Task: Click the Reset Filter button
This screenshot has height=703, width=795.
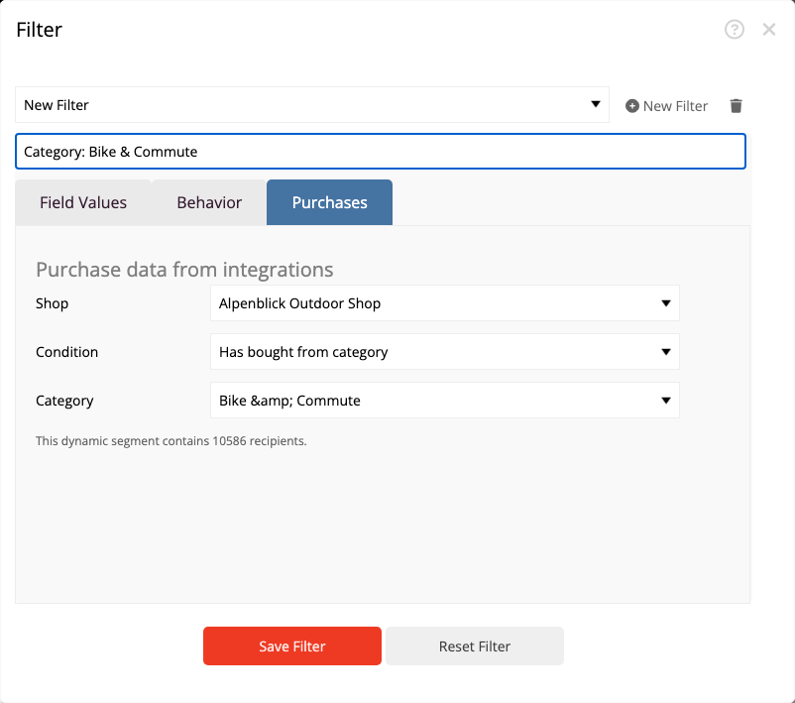Action: point(475,645)
